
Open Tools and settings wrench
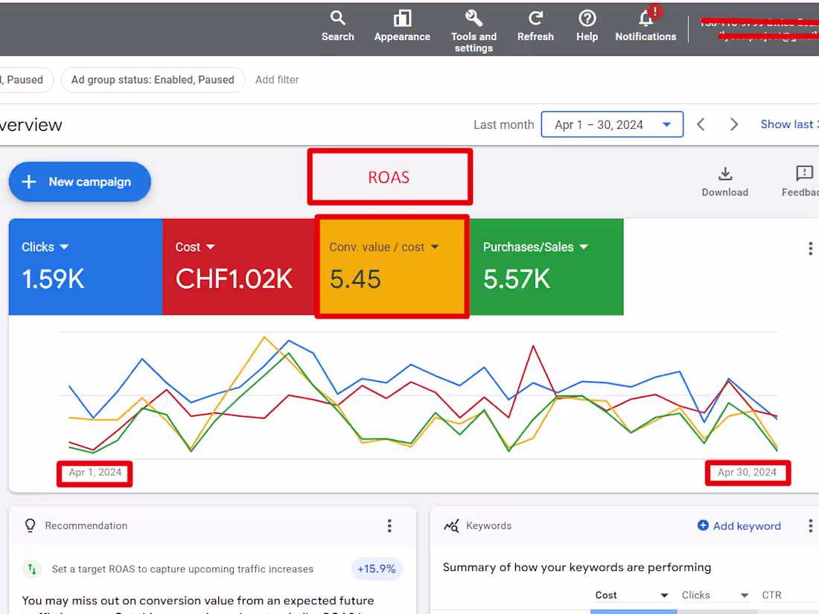474,31
